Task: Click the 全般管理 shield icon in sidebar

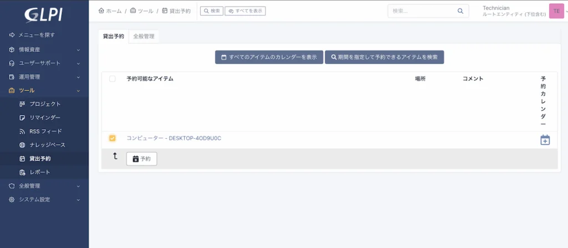Action: coord(12,186)
